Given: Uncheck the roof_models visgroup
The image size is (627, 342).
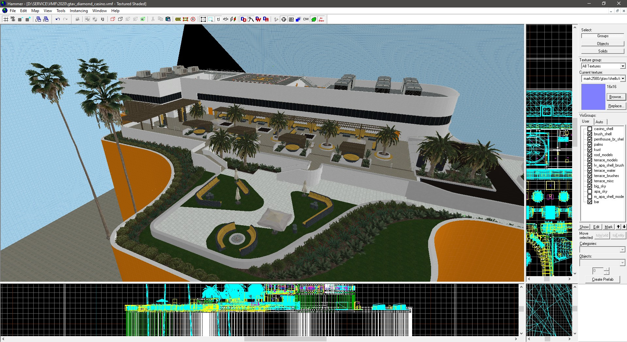Looking at the screenshot, I should coord(590,155).
